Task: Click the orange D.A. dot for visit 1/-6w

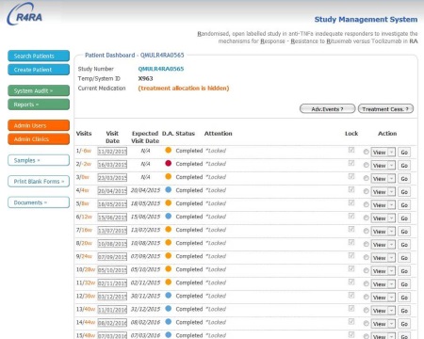Action: [169, 150]
